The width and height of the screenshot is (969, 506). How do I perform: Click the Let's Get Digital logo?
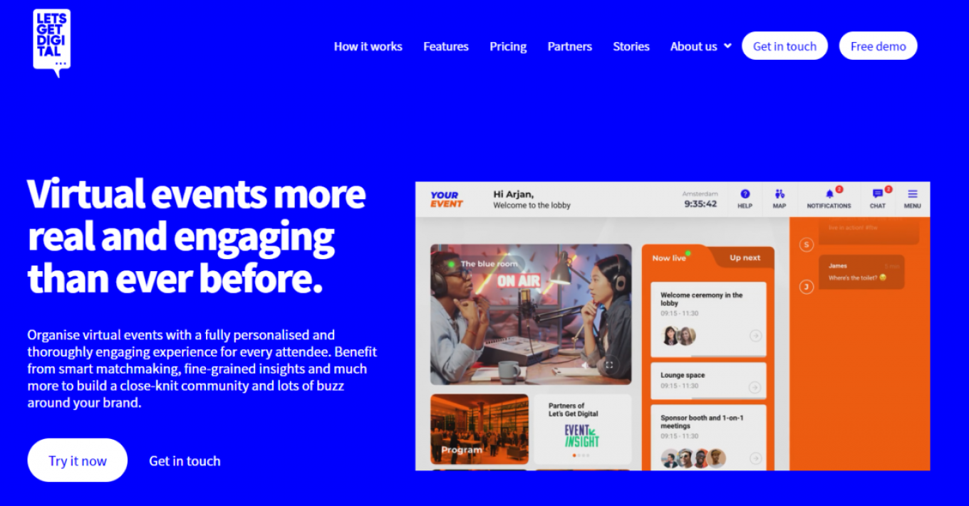point(51,43)
